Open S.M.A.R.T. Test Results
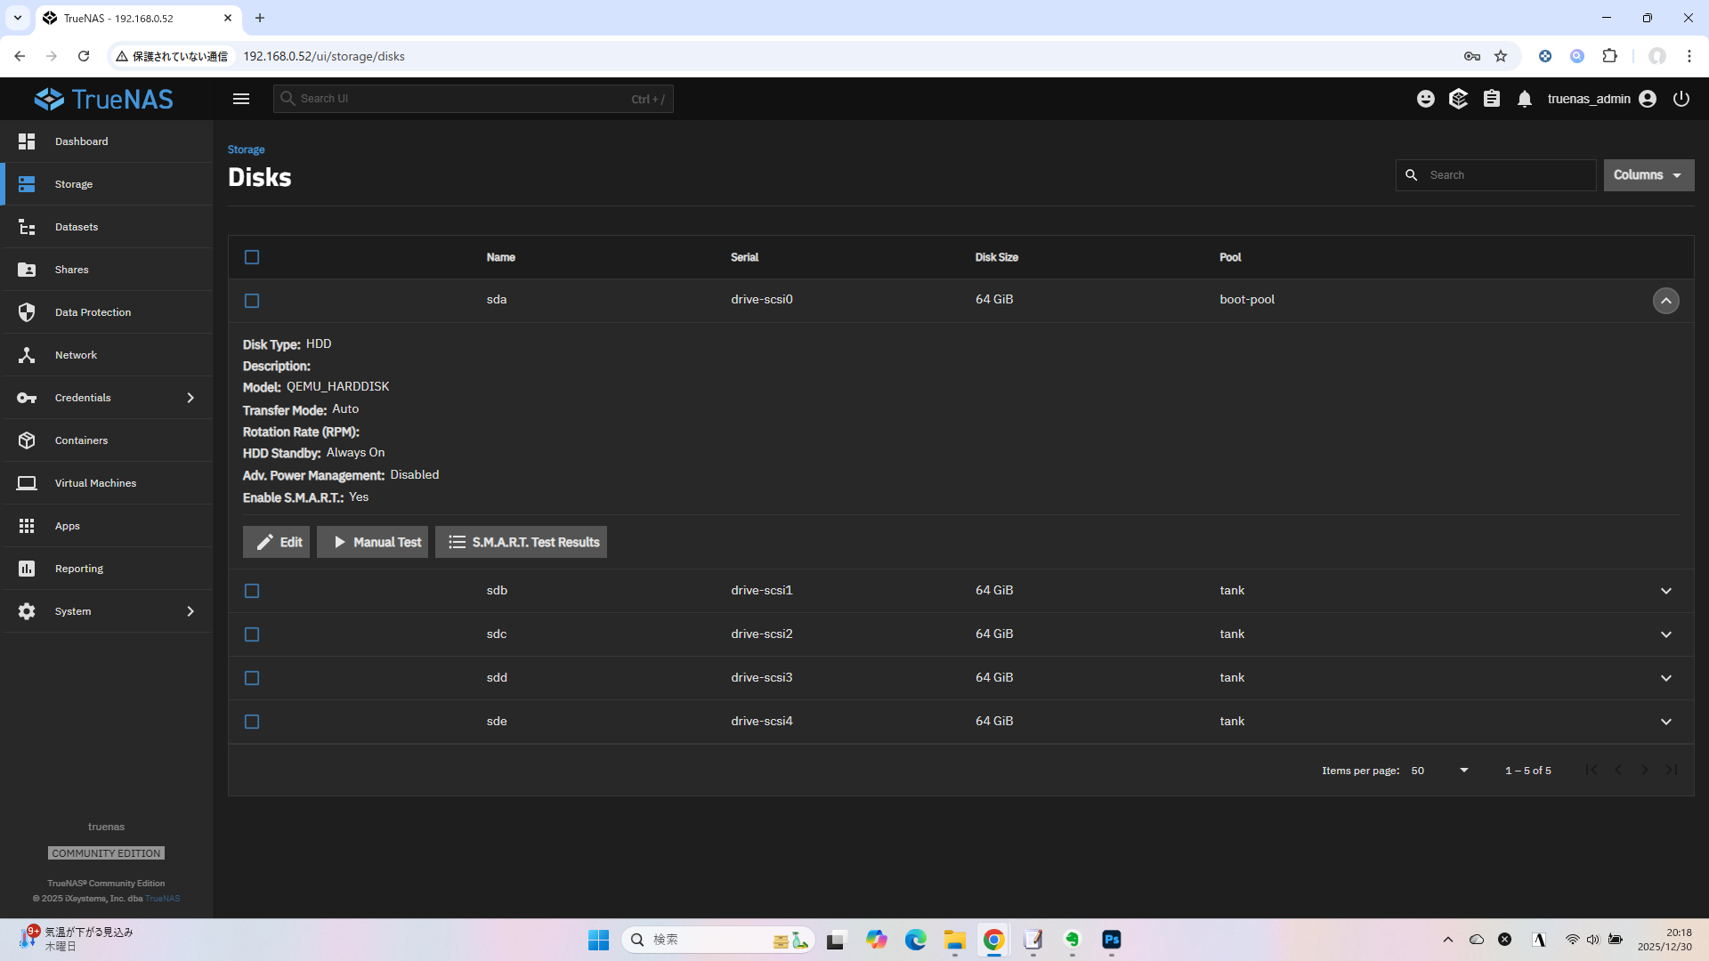The height and width of the screenshot is (961, 1709). coord(521,542)
